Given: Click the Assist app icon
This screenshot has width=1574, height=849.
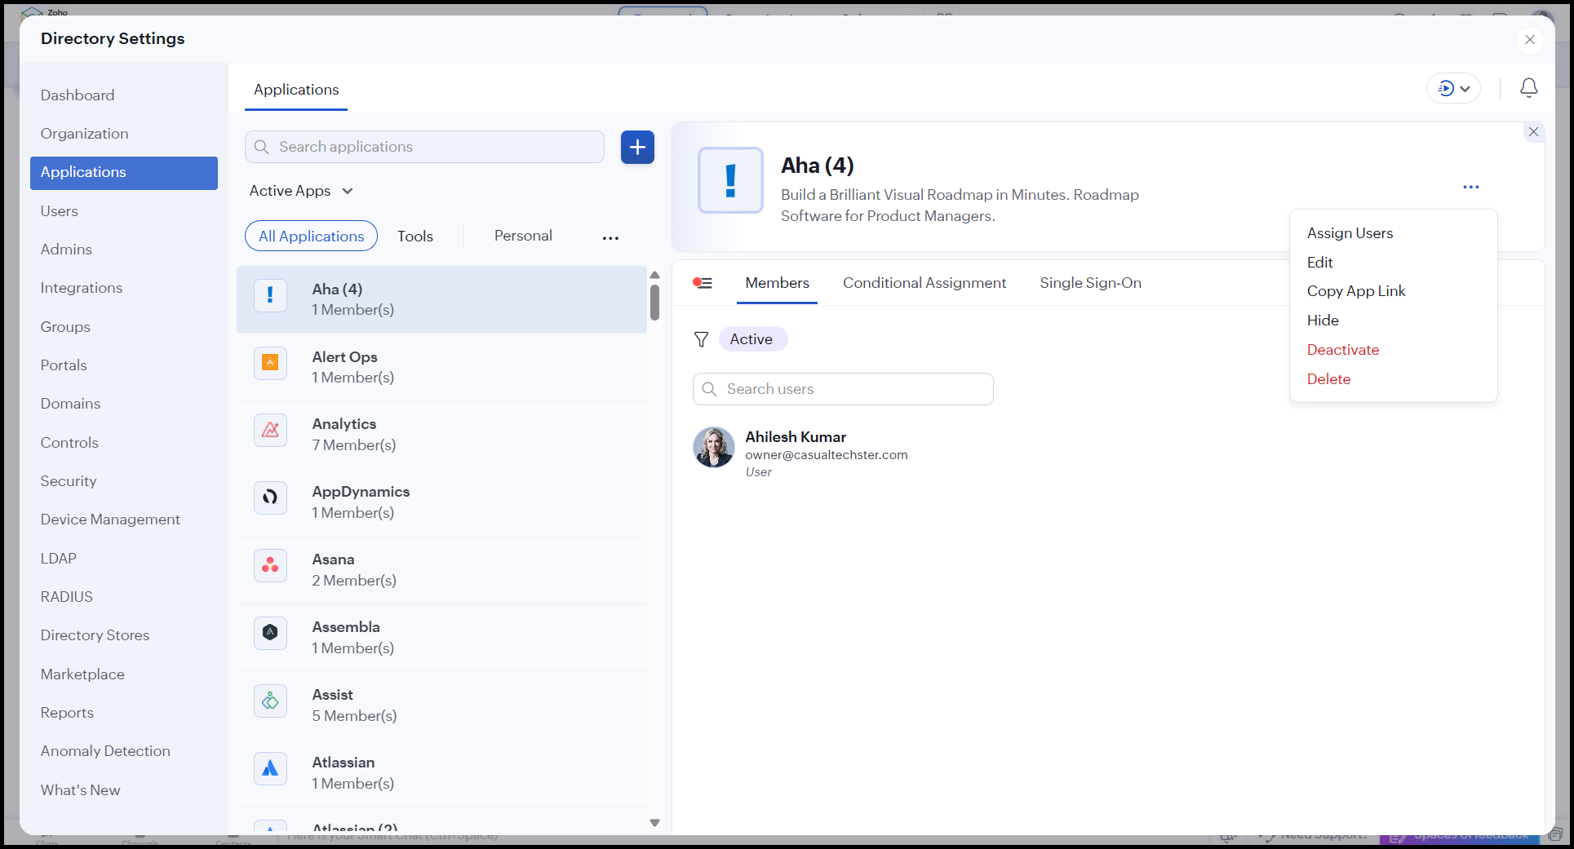Looking at the screenshot, I should (270, 701).
